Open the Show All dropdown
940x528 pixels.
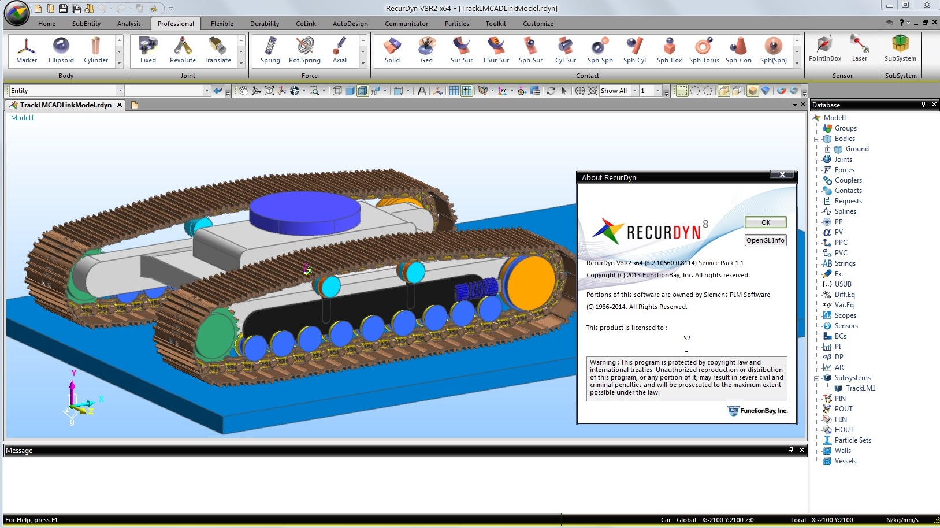point(635,91)
